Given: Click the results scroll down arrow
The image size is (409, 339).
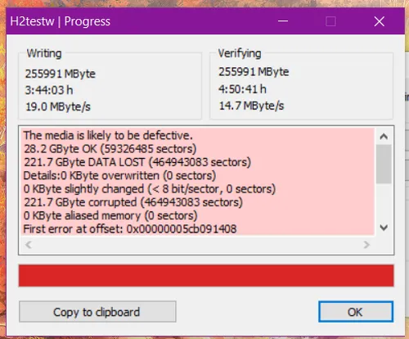Looking at the screenshot, I should tap(384, 228).
